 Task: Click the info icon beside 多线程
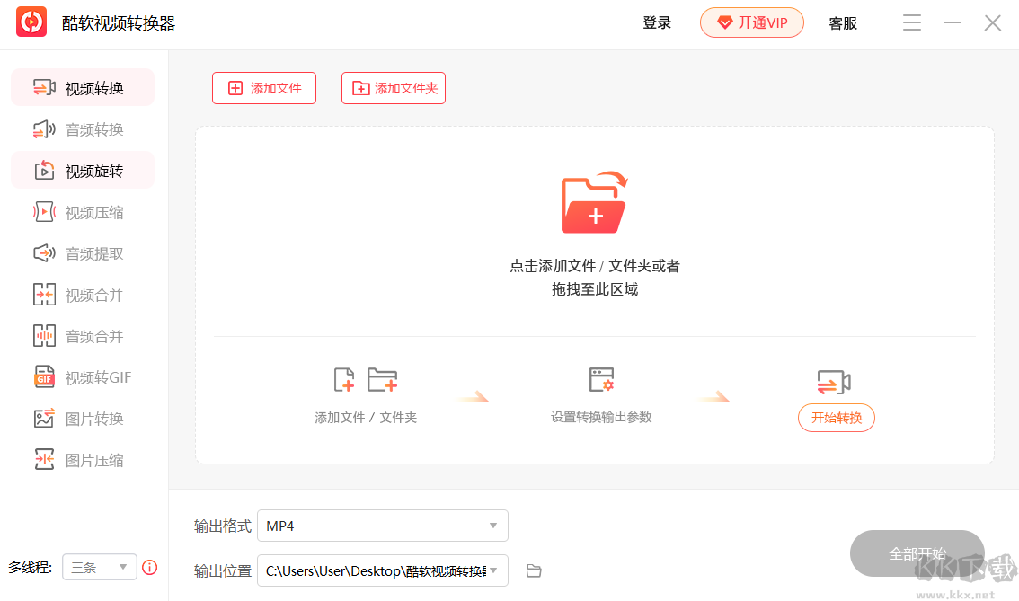pyautogui.click(x=149, y=568)
